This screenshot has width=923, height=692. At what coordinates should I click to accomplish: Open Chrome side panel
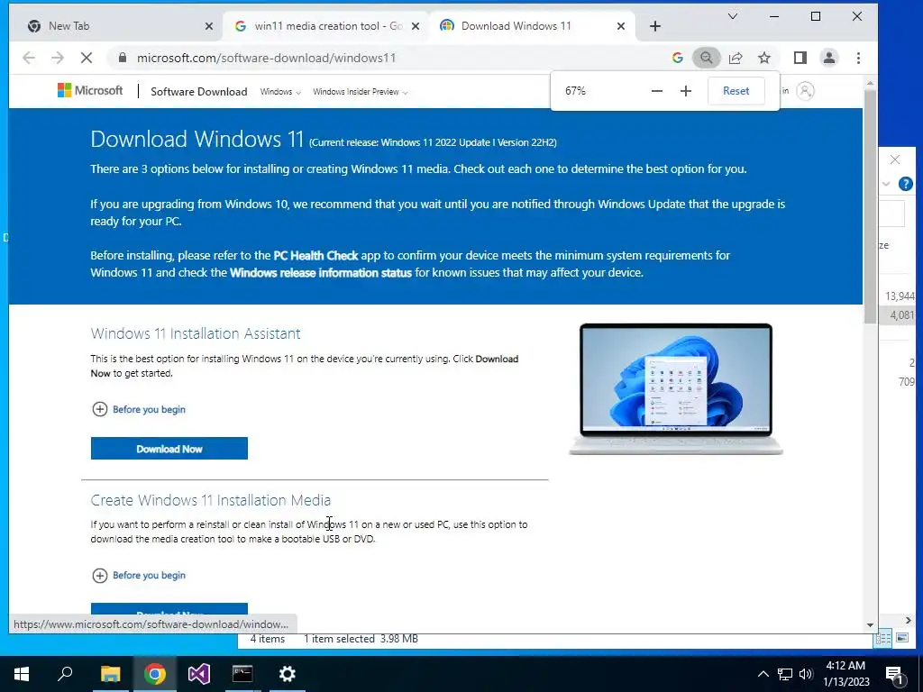[800, 58]
